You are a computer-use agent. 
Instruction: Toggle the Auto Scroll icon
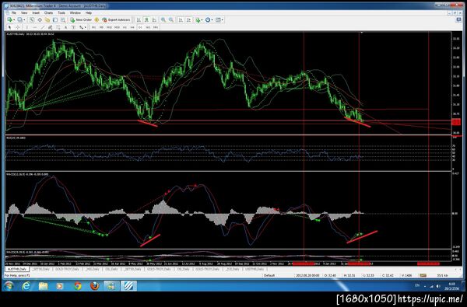click(181, 20)
